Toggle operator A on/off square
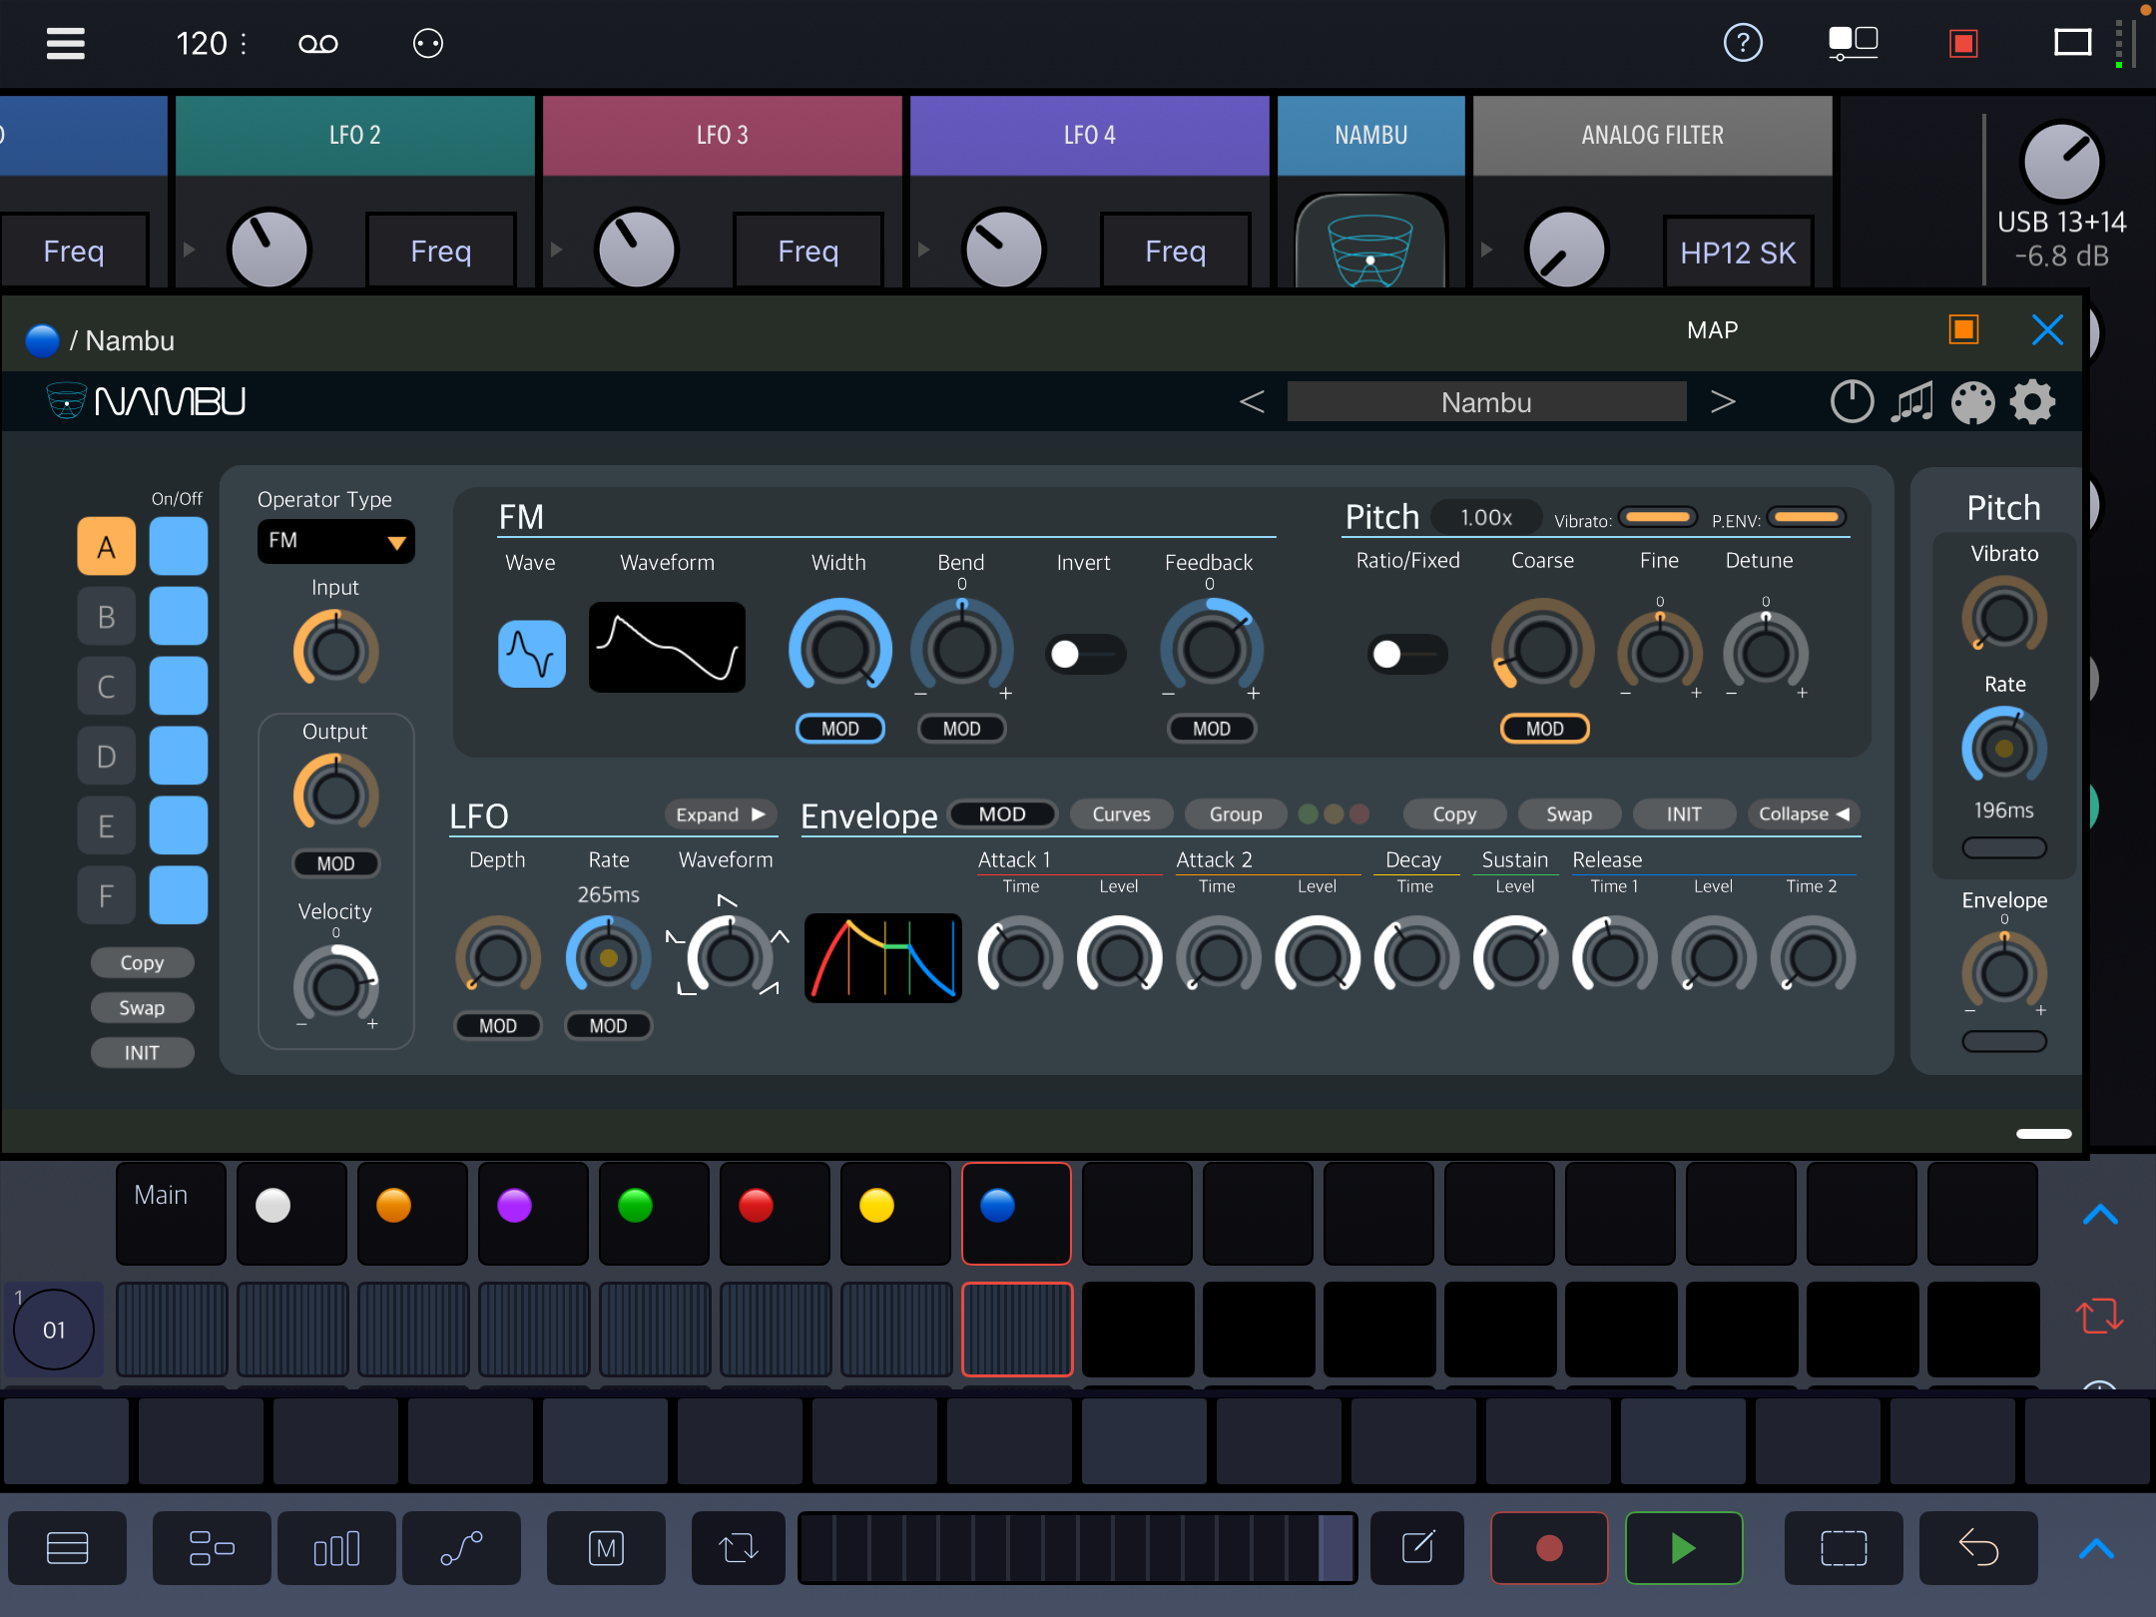 pos(179,546)
